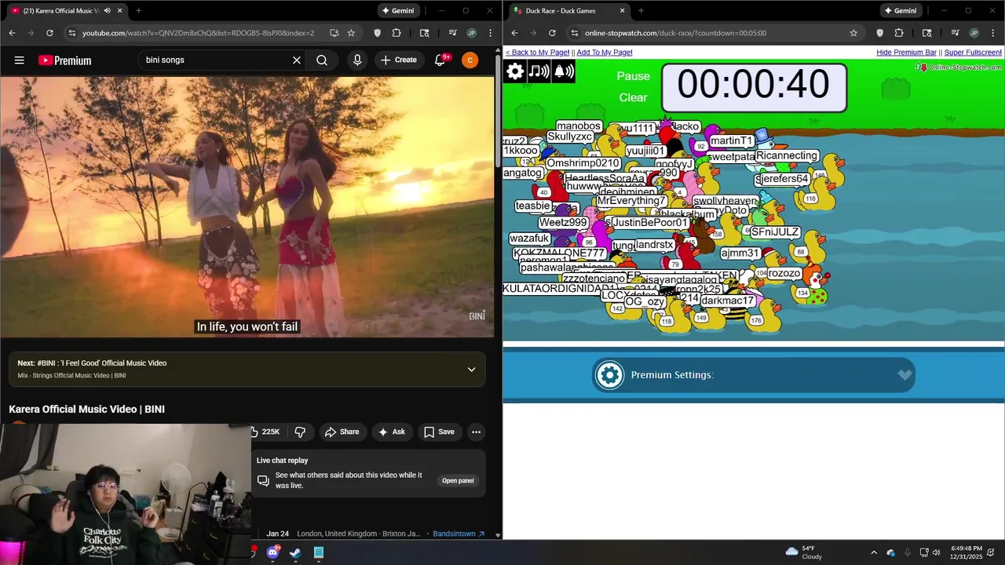The width and height of the screenshot is (1005, 565).
Task: Expand the 'Next: I Feel Good' queue panel
Action: [x=471, y=370]
